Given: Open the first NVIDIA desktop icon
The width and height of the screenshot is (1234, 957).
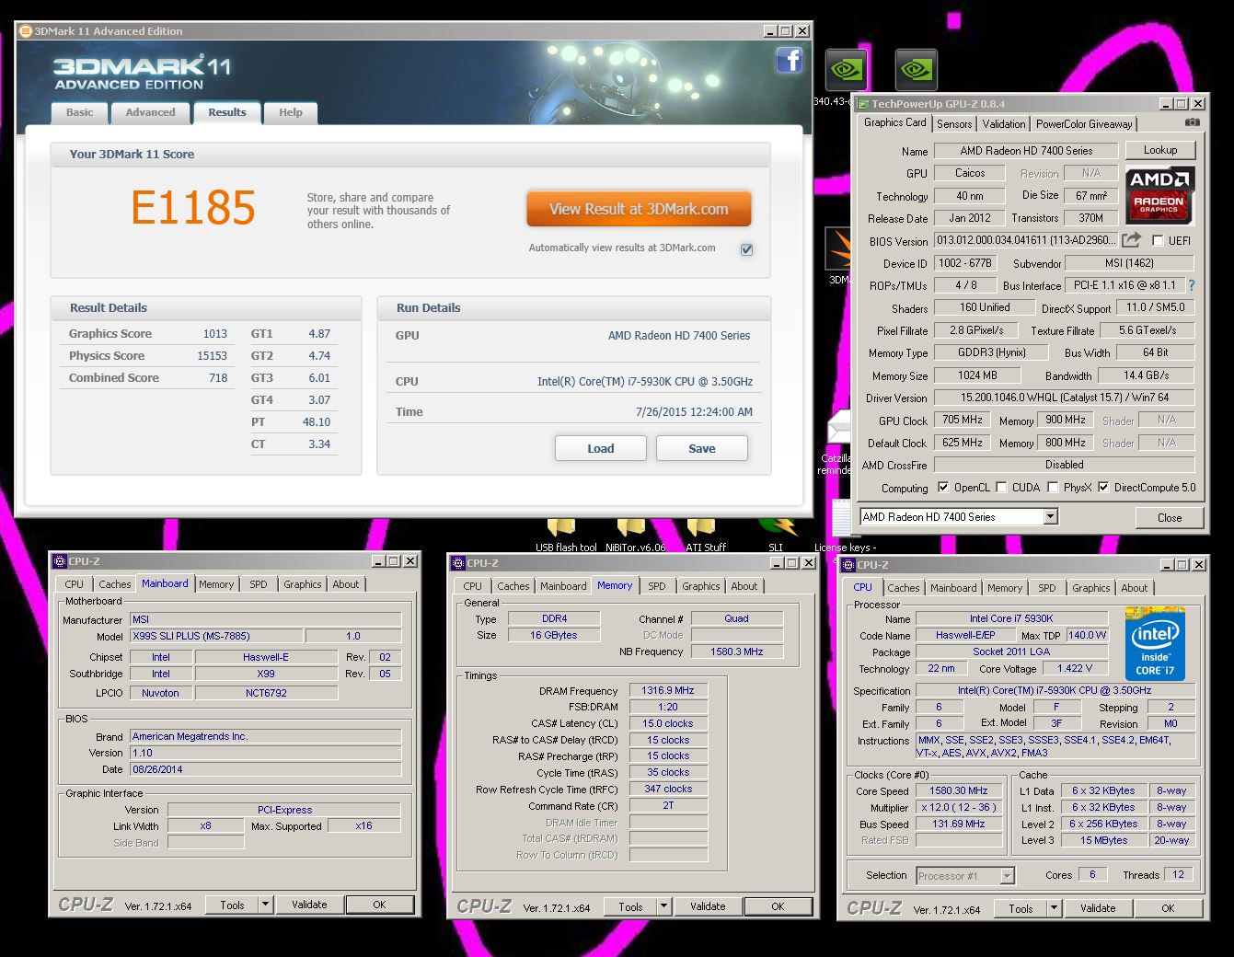Looking at the screenshot, I should [847, 70].
